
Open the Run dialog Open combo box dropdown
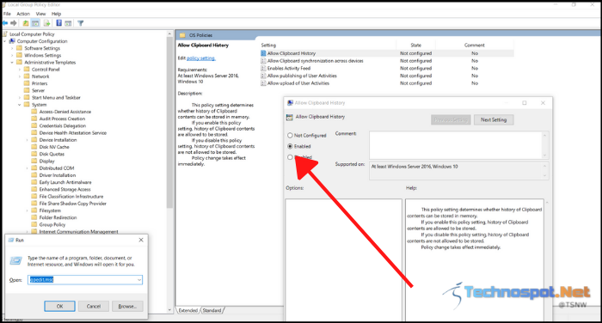coord(139,280)
